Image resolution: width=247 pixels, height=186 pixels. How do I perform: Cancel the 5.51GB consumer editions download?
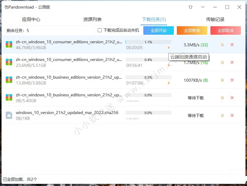click(x=232, y=63)
